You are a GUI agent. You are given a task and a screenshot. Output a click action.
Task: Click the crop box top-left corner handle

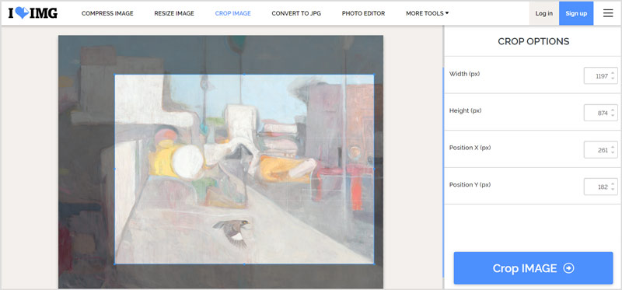click(115, 75)
